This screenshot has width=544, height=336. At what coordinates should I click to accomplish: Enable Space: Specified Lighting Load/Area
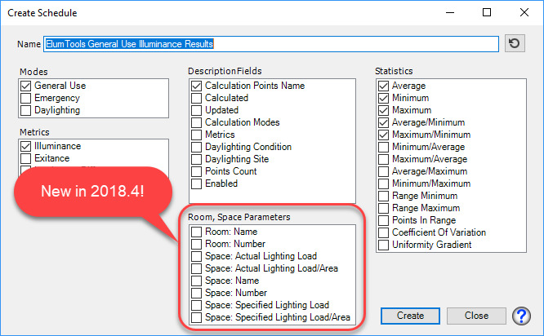pyautogui.click(x=196, y=317)
